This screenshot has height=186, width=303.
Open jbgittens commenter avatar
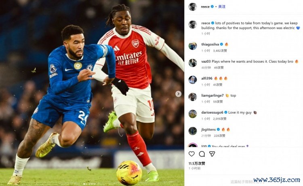coord(193,131)
